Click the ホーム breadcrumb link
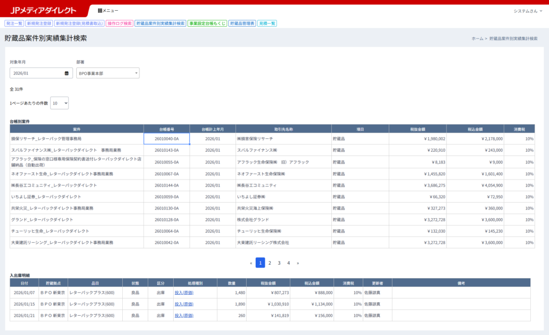This screenshot has height=335, width=549. point(477,39)
